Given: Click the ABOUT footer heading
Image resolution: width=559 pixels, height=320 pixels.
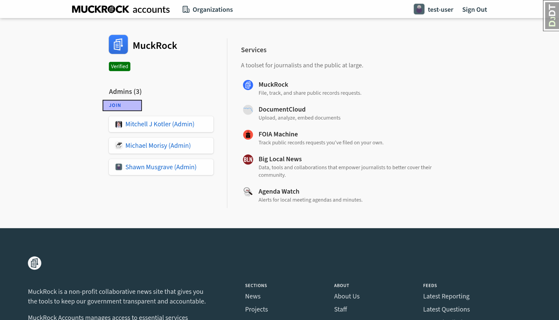Looking at the screenshot, I should pos(341,286).
